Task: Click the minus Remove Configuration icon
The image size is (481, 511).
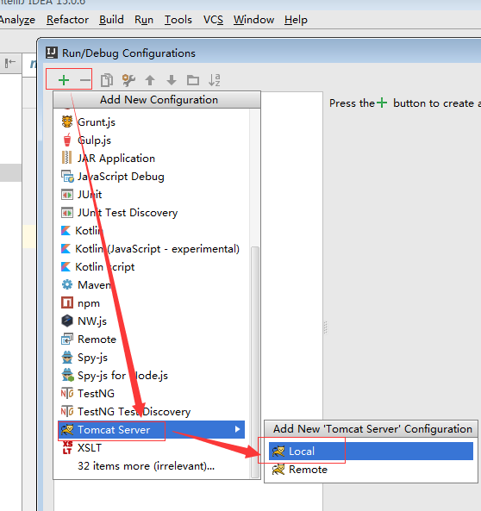Action: tap(84, 80)
